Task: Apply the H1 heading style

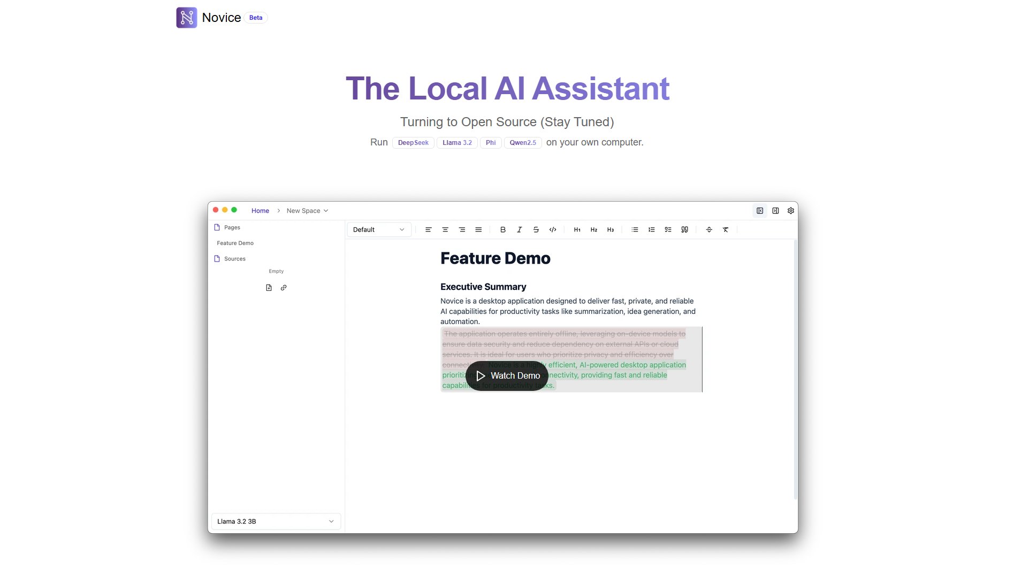Action: point(577,230)
